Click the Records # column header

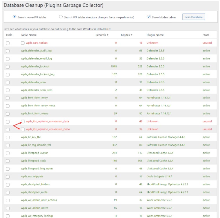pos(102,35)
